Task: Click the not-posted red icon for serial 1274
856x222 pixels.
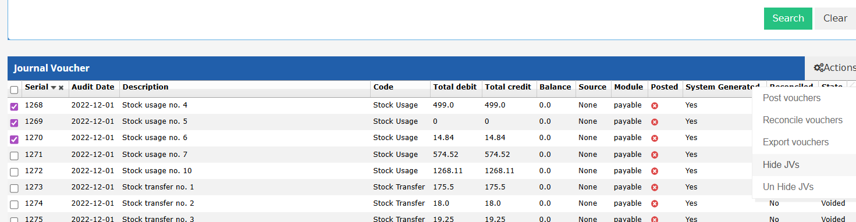Action: pos(655,204)
